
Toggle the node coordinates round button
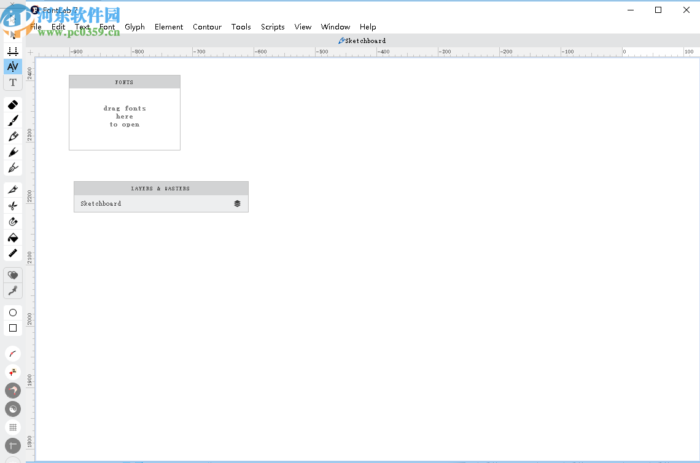click(x=13, y=372)
